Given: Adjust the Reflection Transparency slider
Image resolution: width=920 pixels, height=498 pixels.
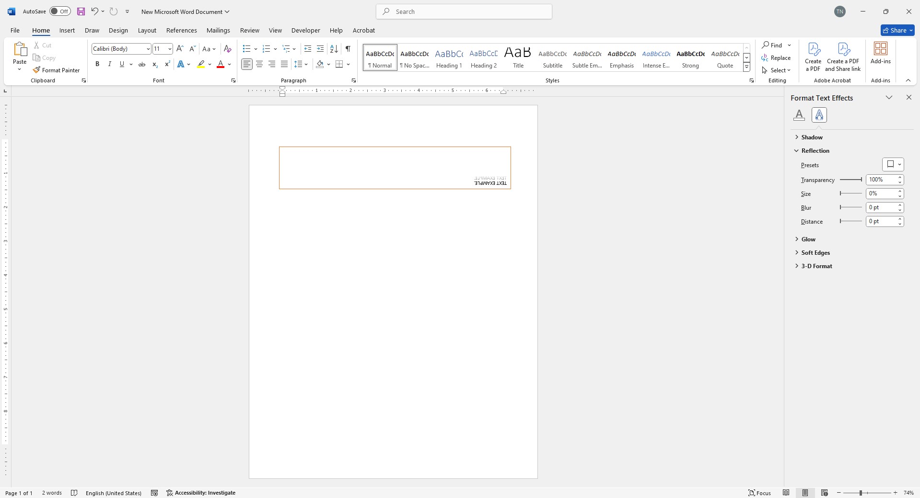Looking at the screenshot, I should pos(851,180).
